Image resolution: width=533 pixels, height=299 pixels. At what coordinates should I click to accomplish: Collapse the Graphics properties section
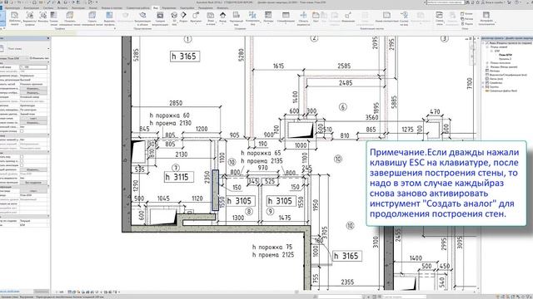48,62
